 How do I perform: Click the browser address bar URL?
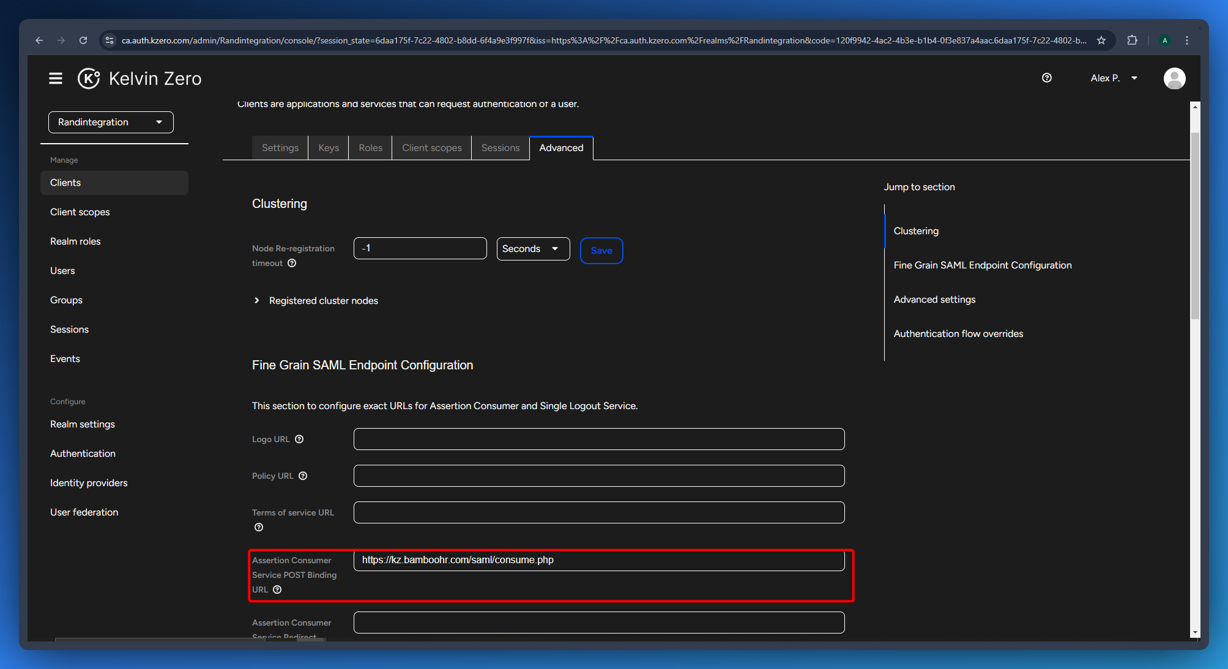tap(603, 40)
